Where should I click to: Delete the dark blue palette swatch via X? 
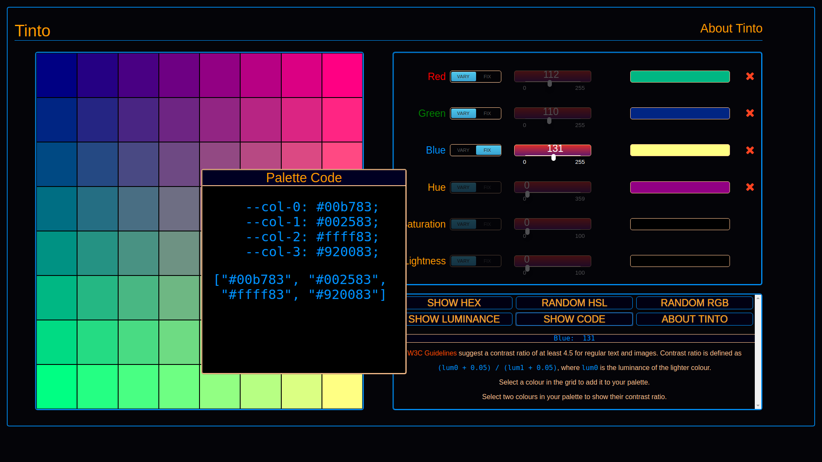tap(750, 113)
